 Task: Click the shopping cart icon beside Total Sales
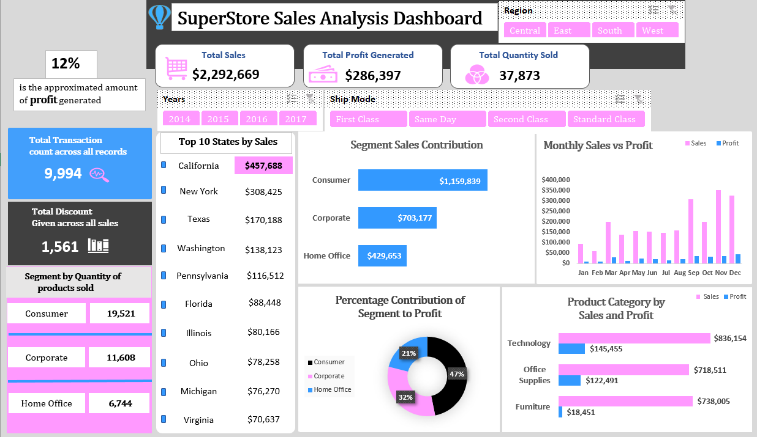point(176,69)
